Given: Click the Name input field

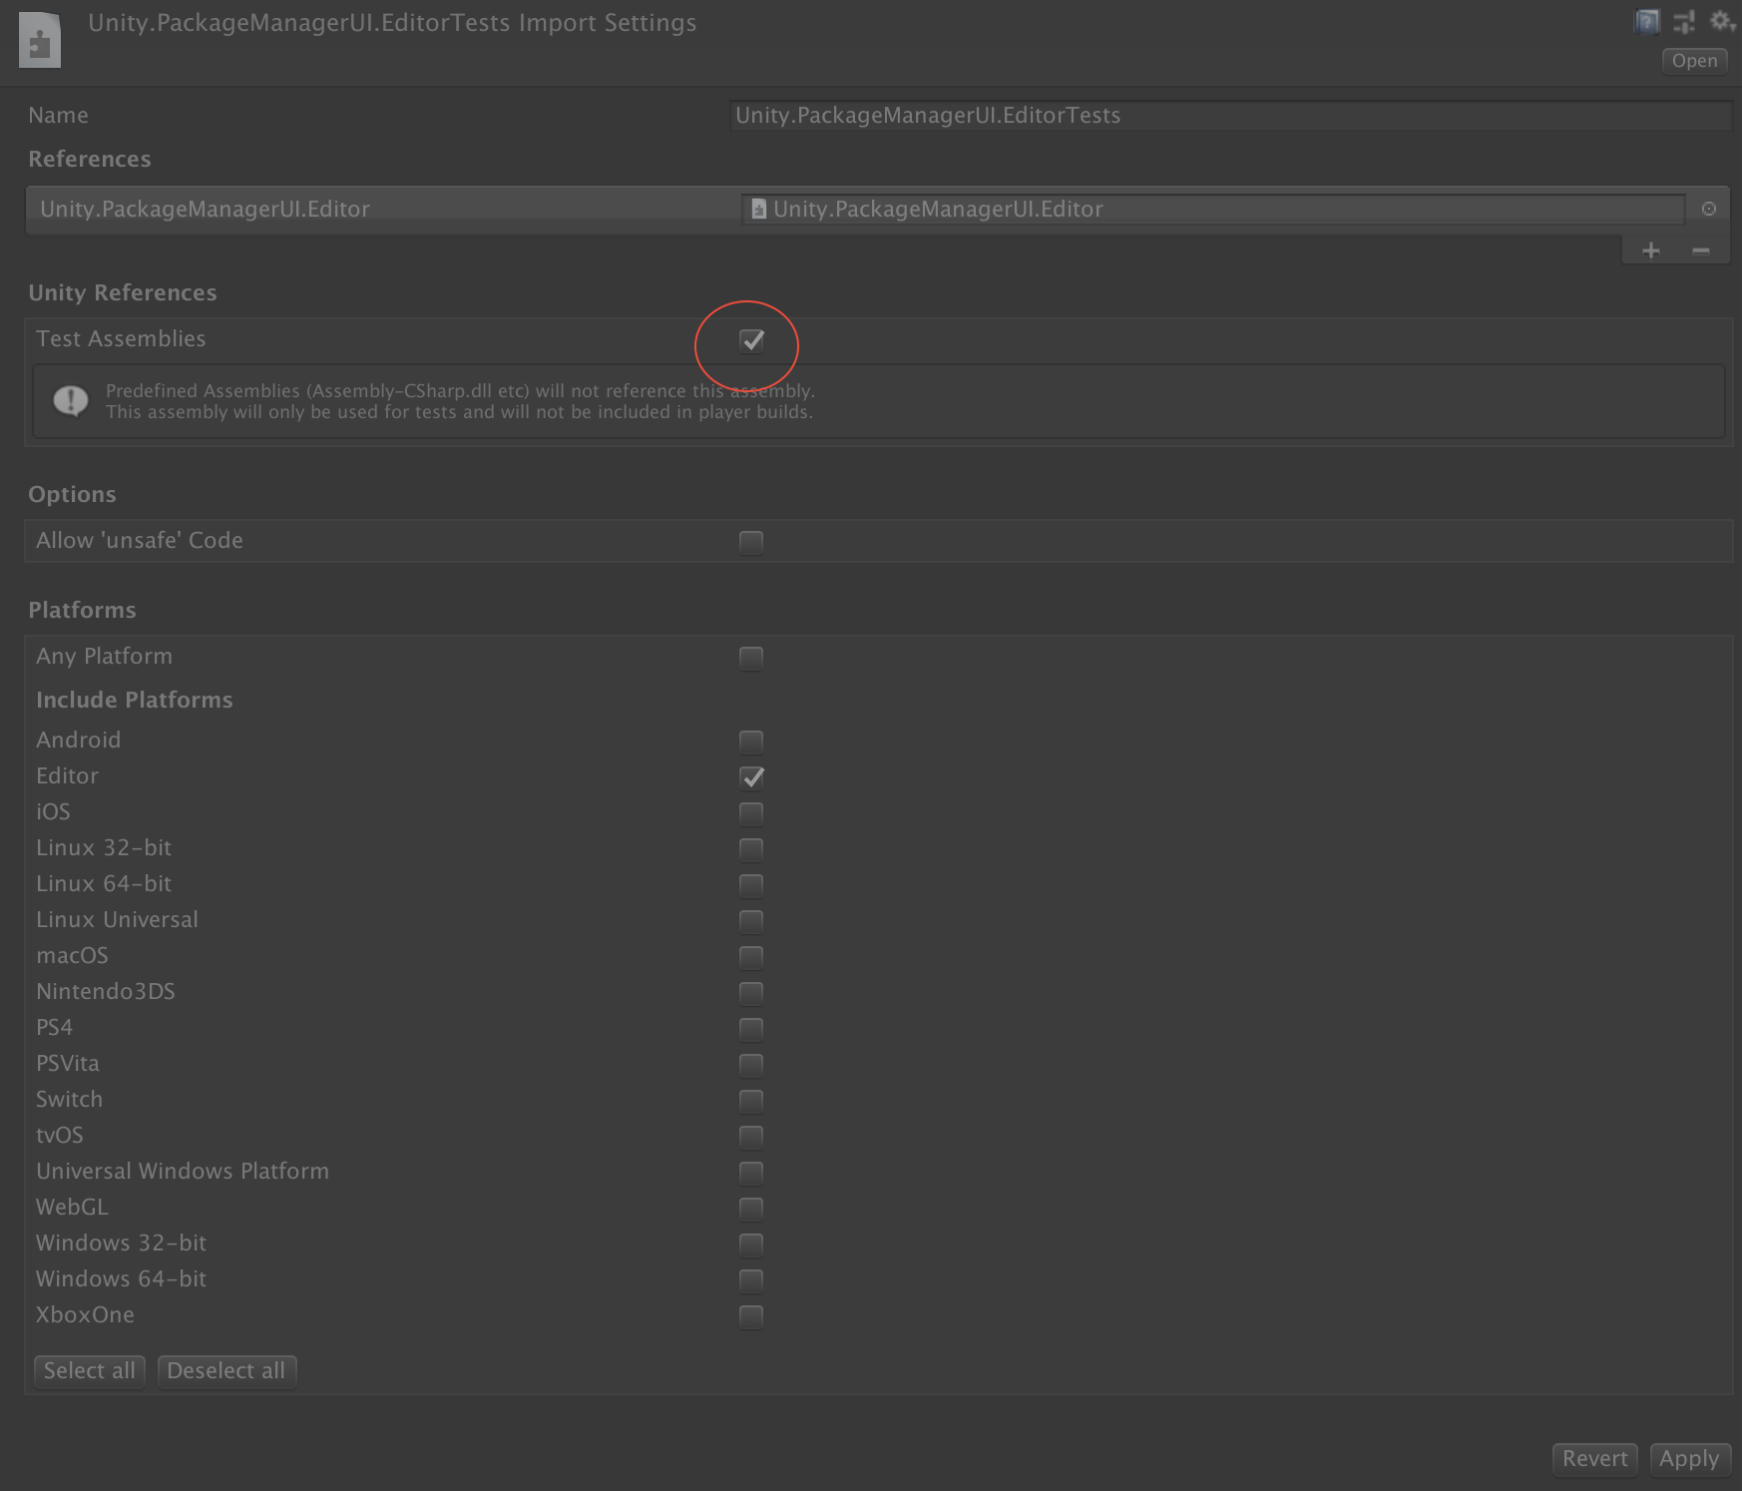Looking at the screenshot, I should (1227, 115).
